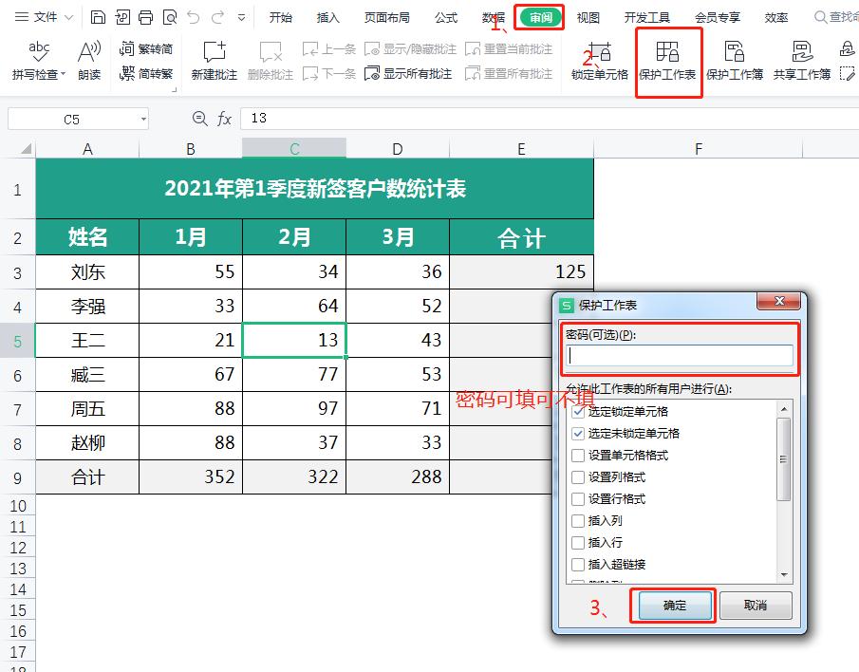Select column header E

pyautogui.click(x=521, y=148)
